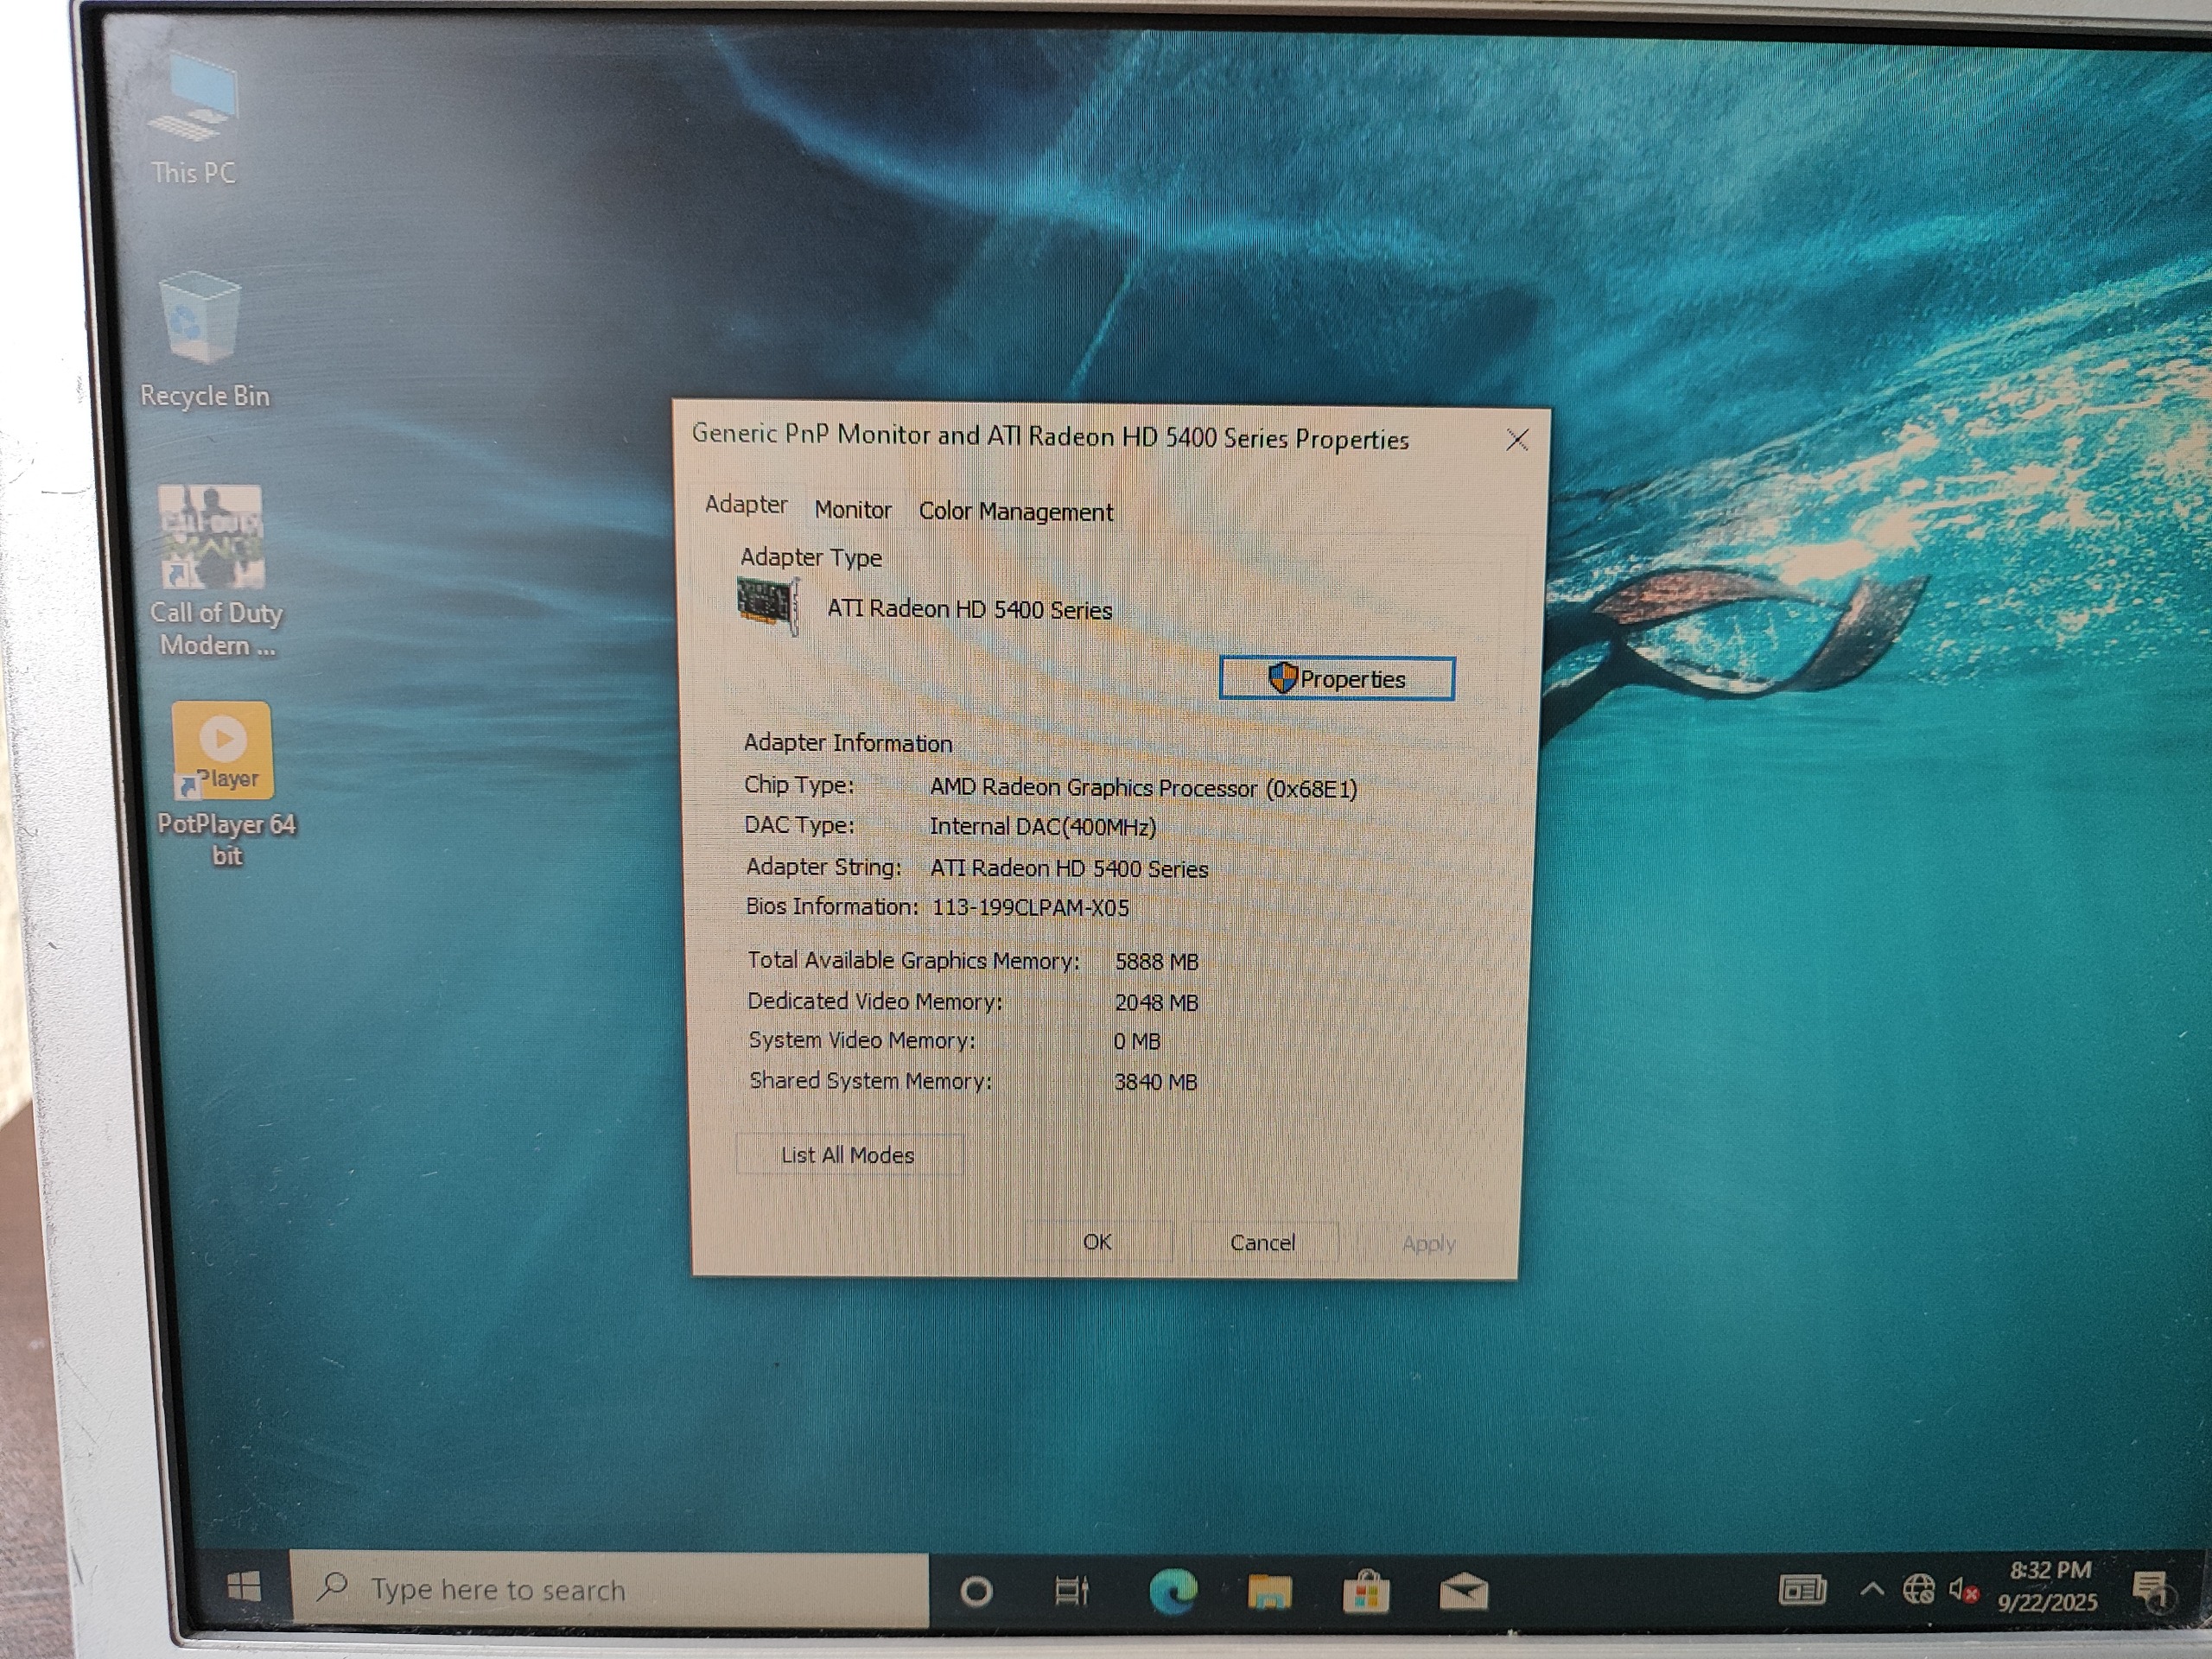Select the Recycle Bin desktop icon
Screen dimensions: 2212x1659
204,340
